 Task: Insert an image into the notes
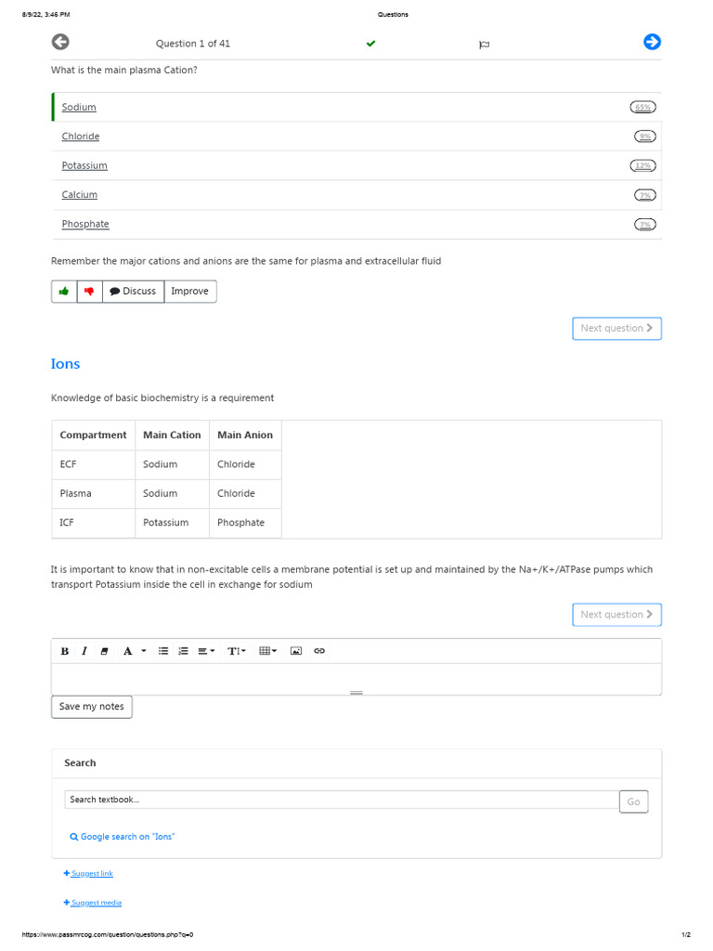pos(296,651)
